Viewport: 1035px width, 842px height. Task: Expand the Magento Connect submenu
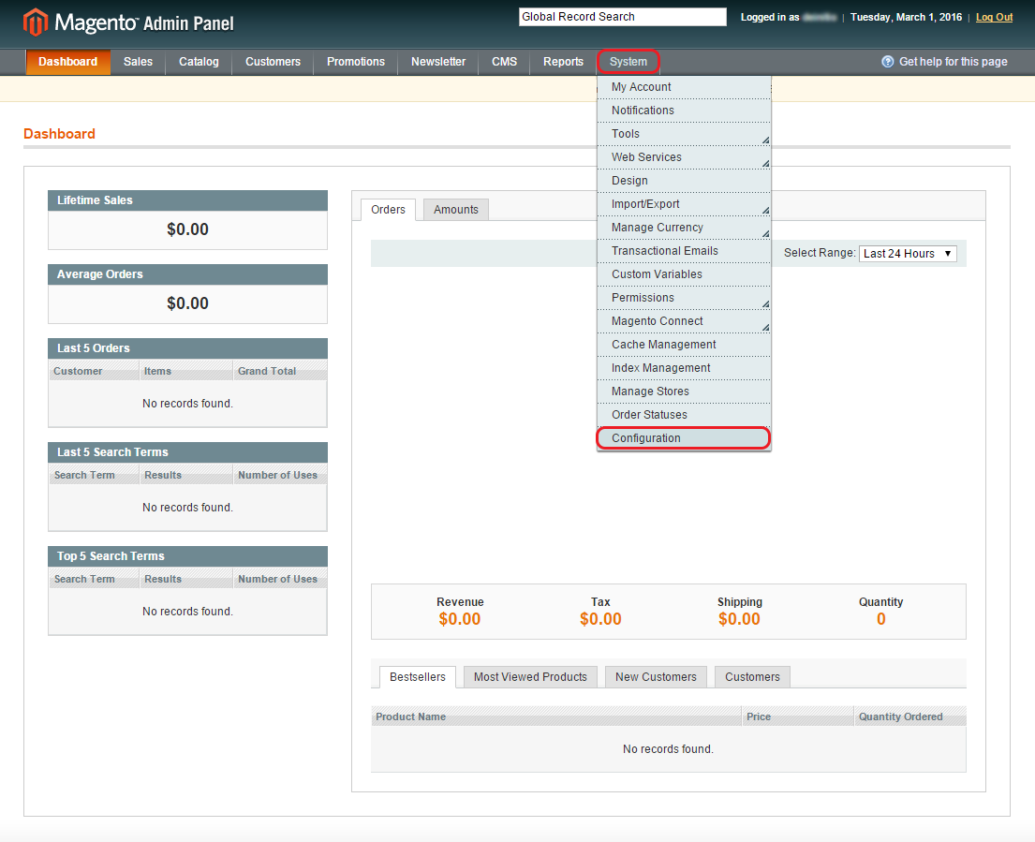pyautogui.click(x=684, y=321)
